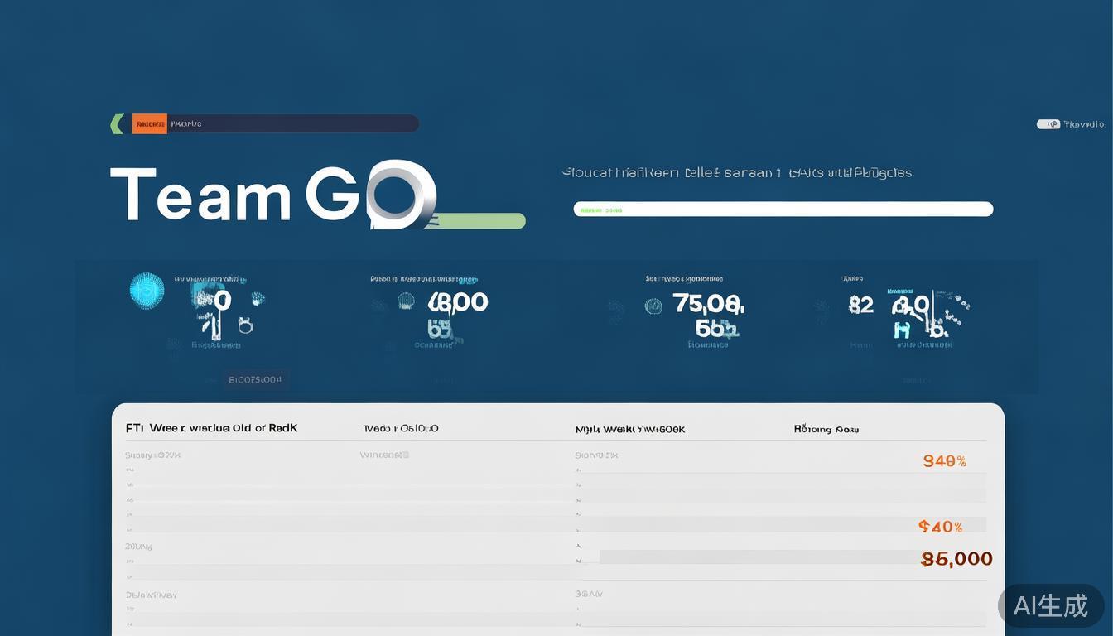Click the 85,000 value in table
The image size is (1113, 636).
pyautogui.click(x=956, y=559)
